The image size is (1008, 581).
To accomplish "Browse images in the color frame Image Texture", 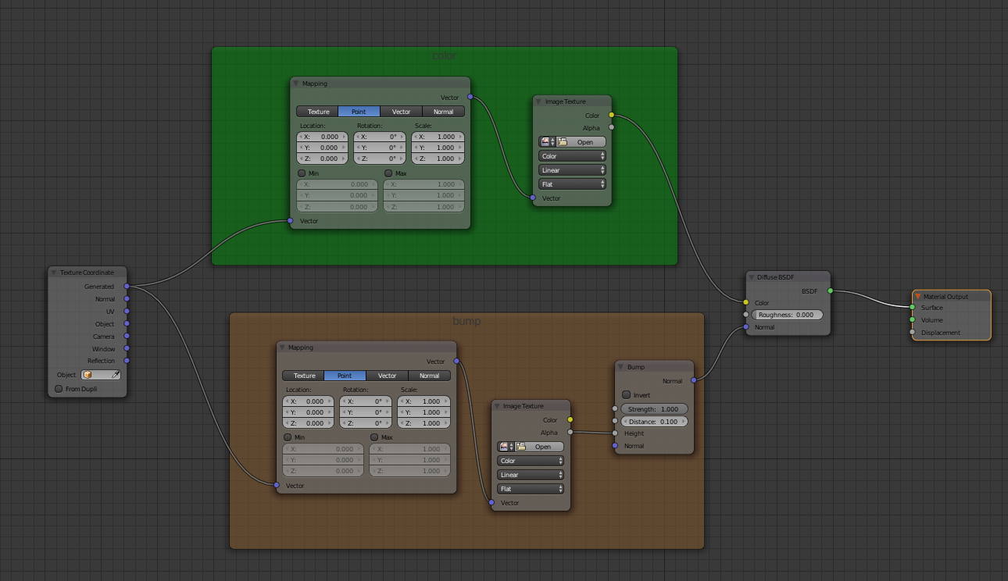I will (x=547, y=142).
